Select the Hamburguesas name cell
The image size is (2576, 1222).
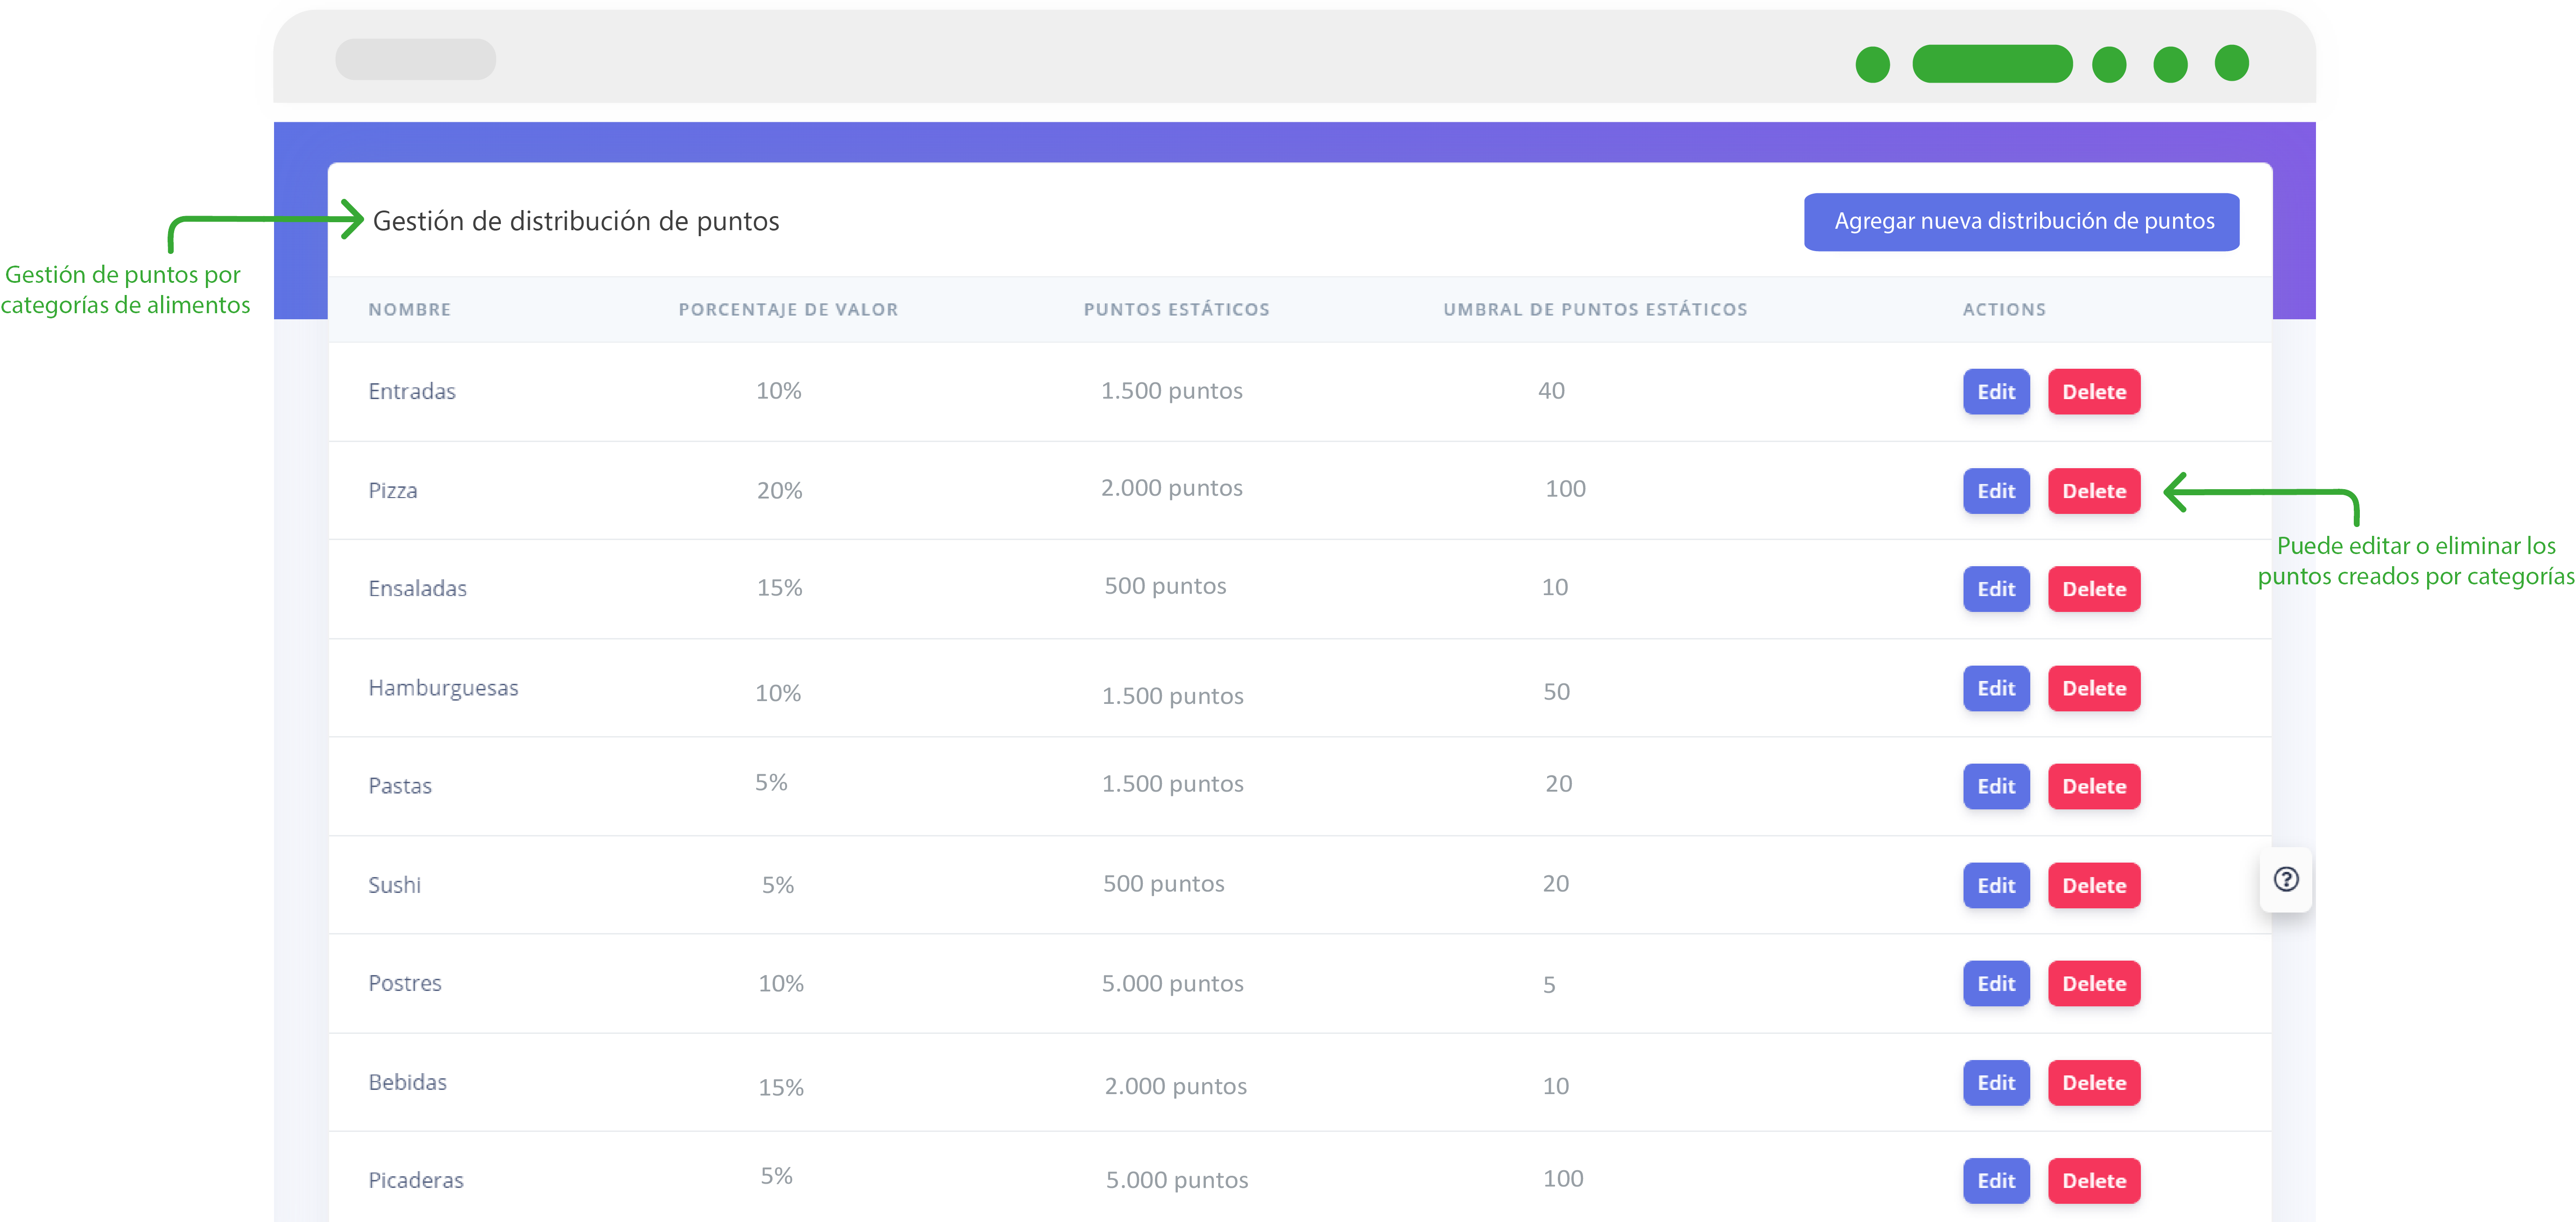443,688
